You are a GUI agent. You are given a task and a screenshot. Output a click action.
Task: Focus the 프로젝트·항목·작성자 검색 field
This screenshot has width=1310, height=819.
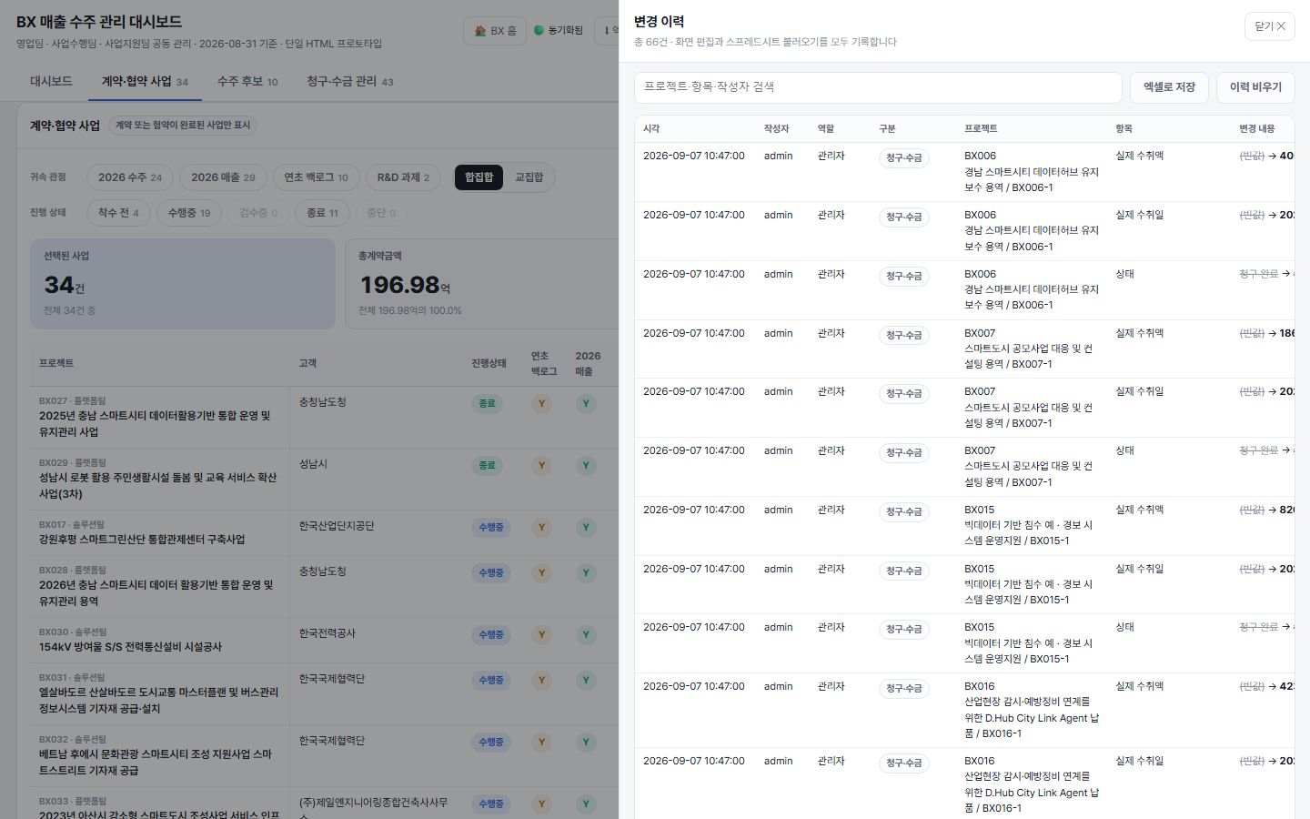click(x=878, y=87)
